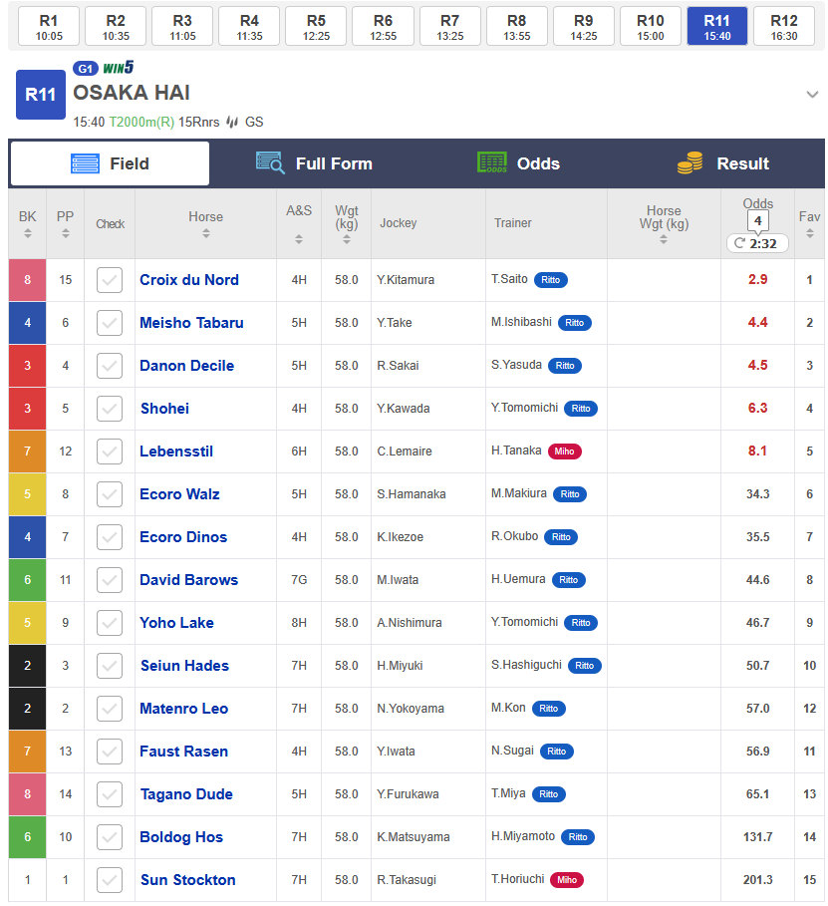Open horse Yoho Lake
The width and height of the screenshot is (828, 906).
[x=176, y=623]
